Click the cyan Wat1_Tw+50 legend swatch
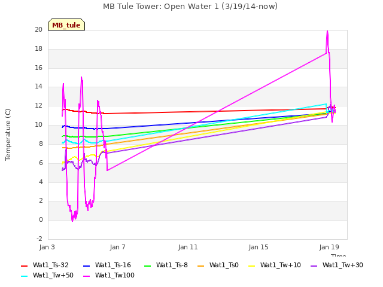Image resolution: width=383 pixels, height=287 pixels. (24, 276)
